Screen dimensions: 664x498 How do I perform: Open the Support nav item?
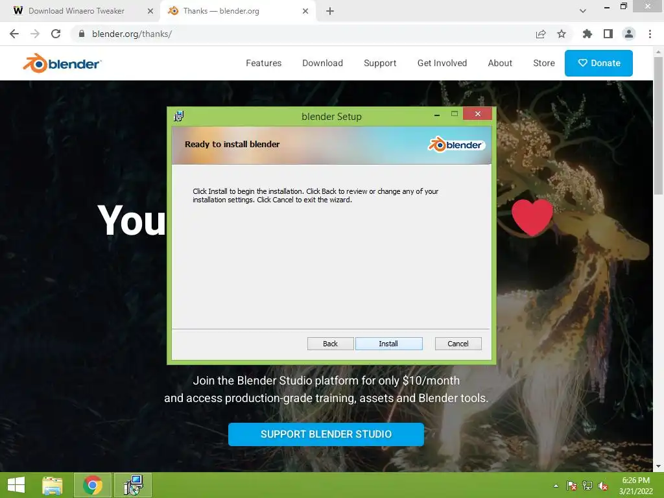380,63
